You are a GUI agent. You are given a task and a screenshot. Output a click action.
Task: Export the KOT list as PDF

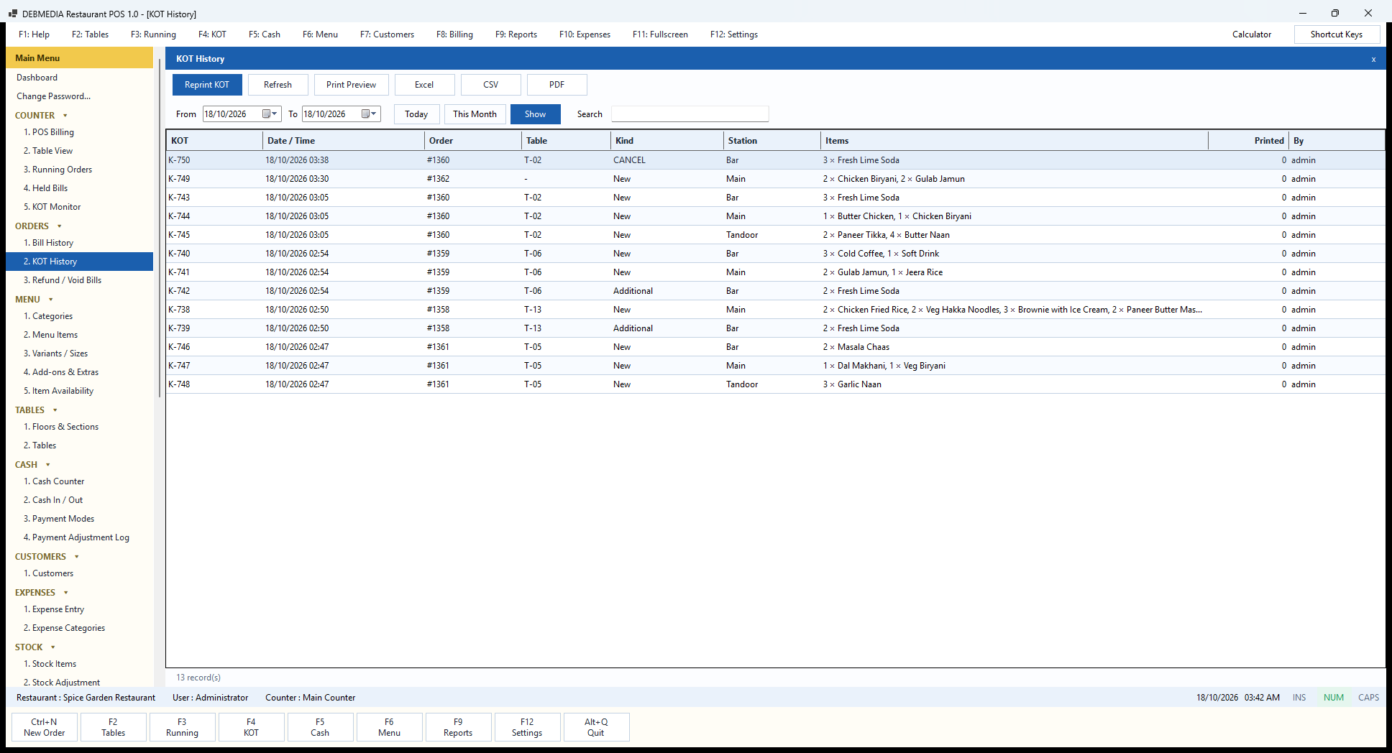(557, 85)
